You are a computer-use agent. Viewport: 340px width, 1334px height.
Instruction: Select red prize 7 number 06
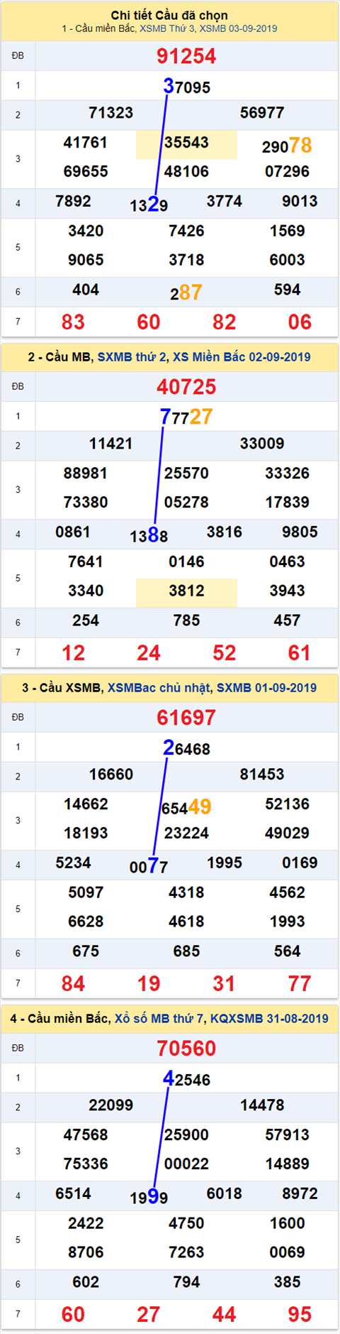point(300,322)
